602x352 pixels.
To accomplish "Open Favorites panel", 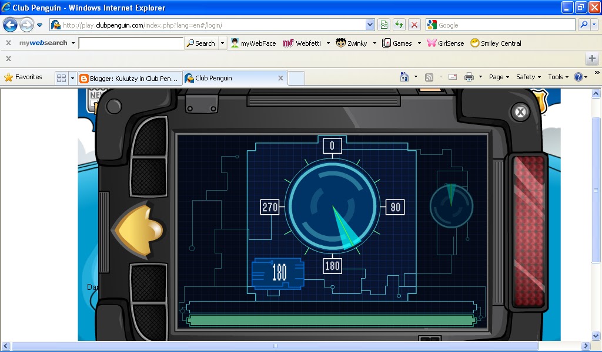I will (x=23, y=77).
